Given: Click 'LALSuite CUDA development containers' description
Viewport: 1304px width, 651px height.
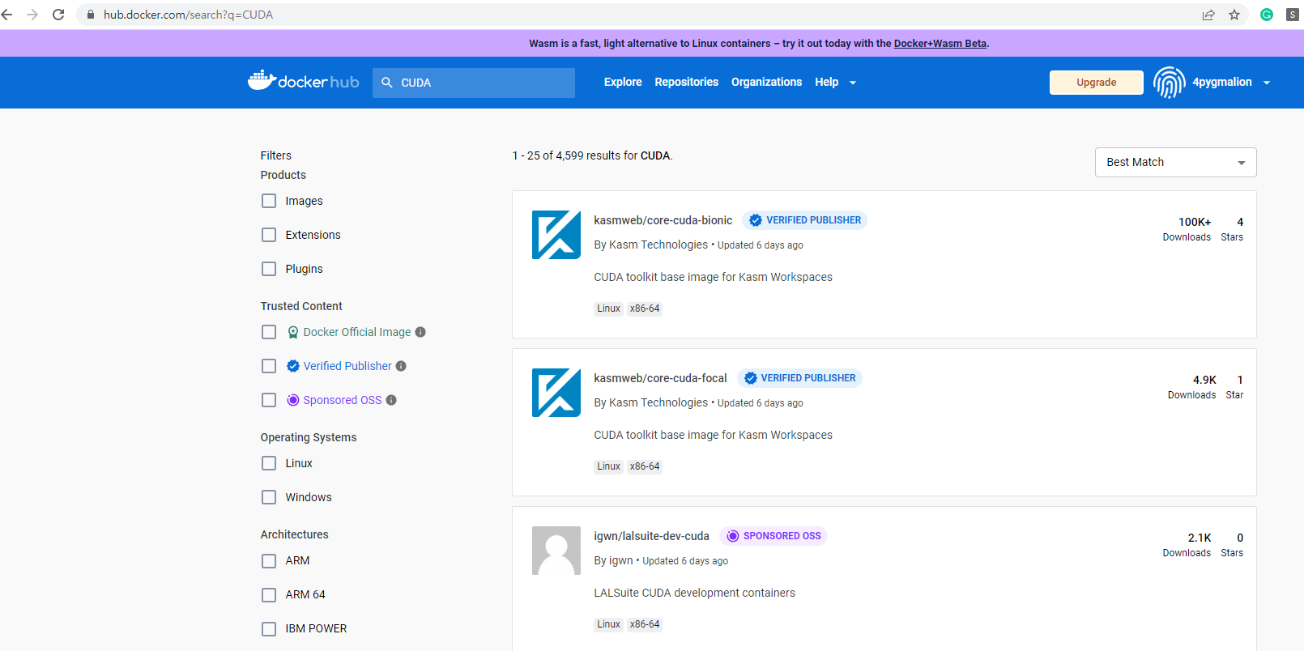Looking at the screenshot, I should 694,593.
